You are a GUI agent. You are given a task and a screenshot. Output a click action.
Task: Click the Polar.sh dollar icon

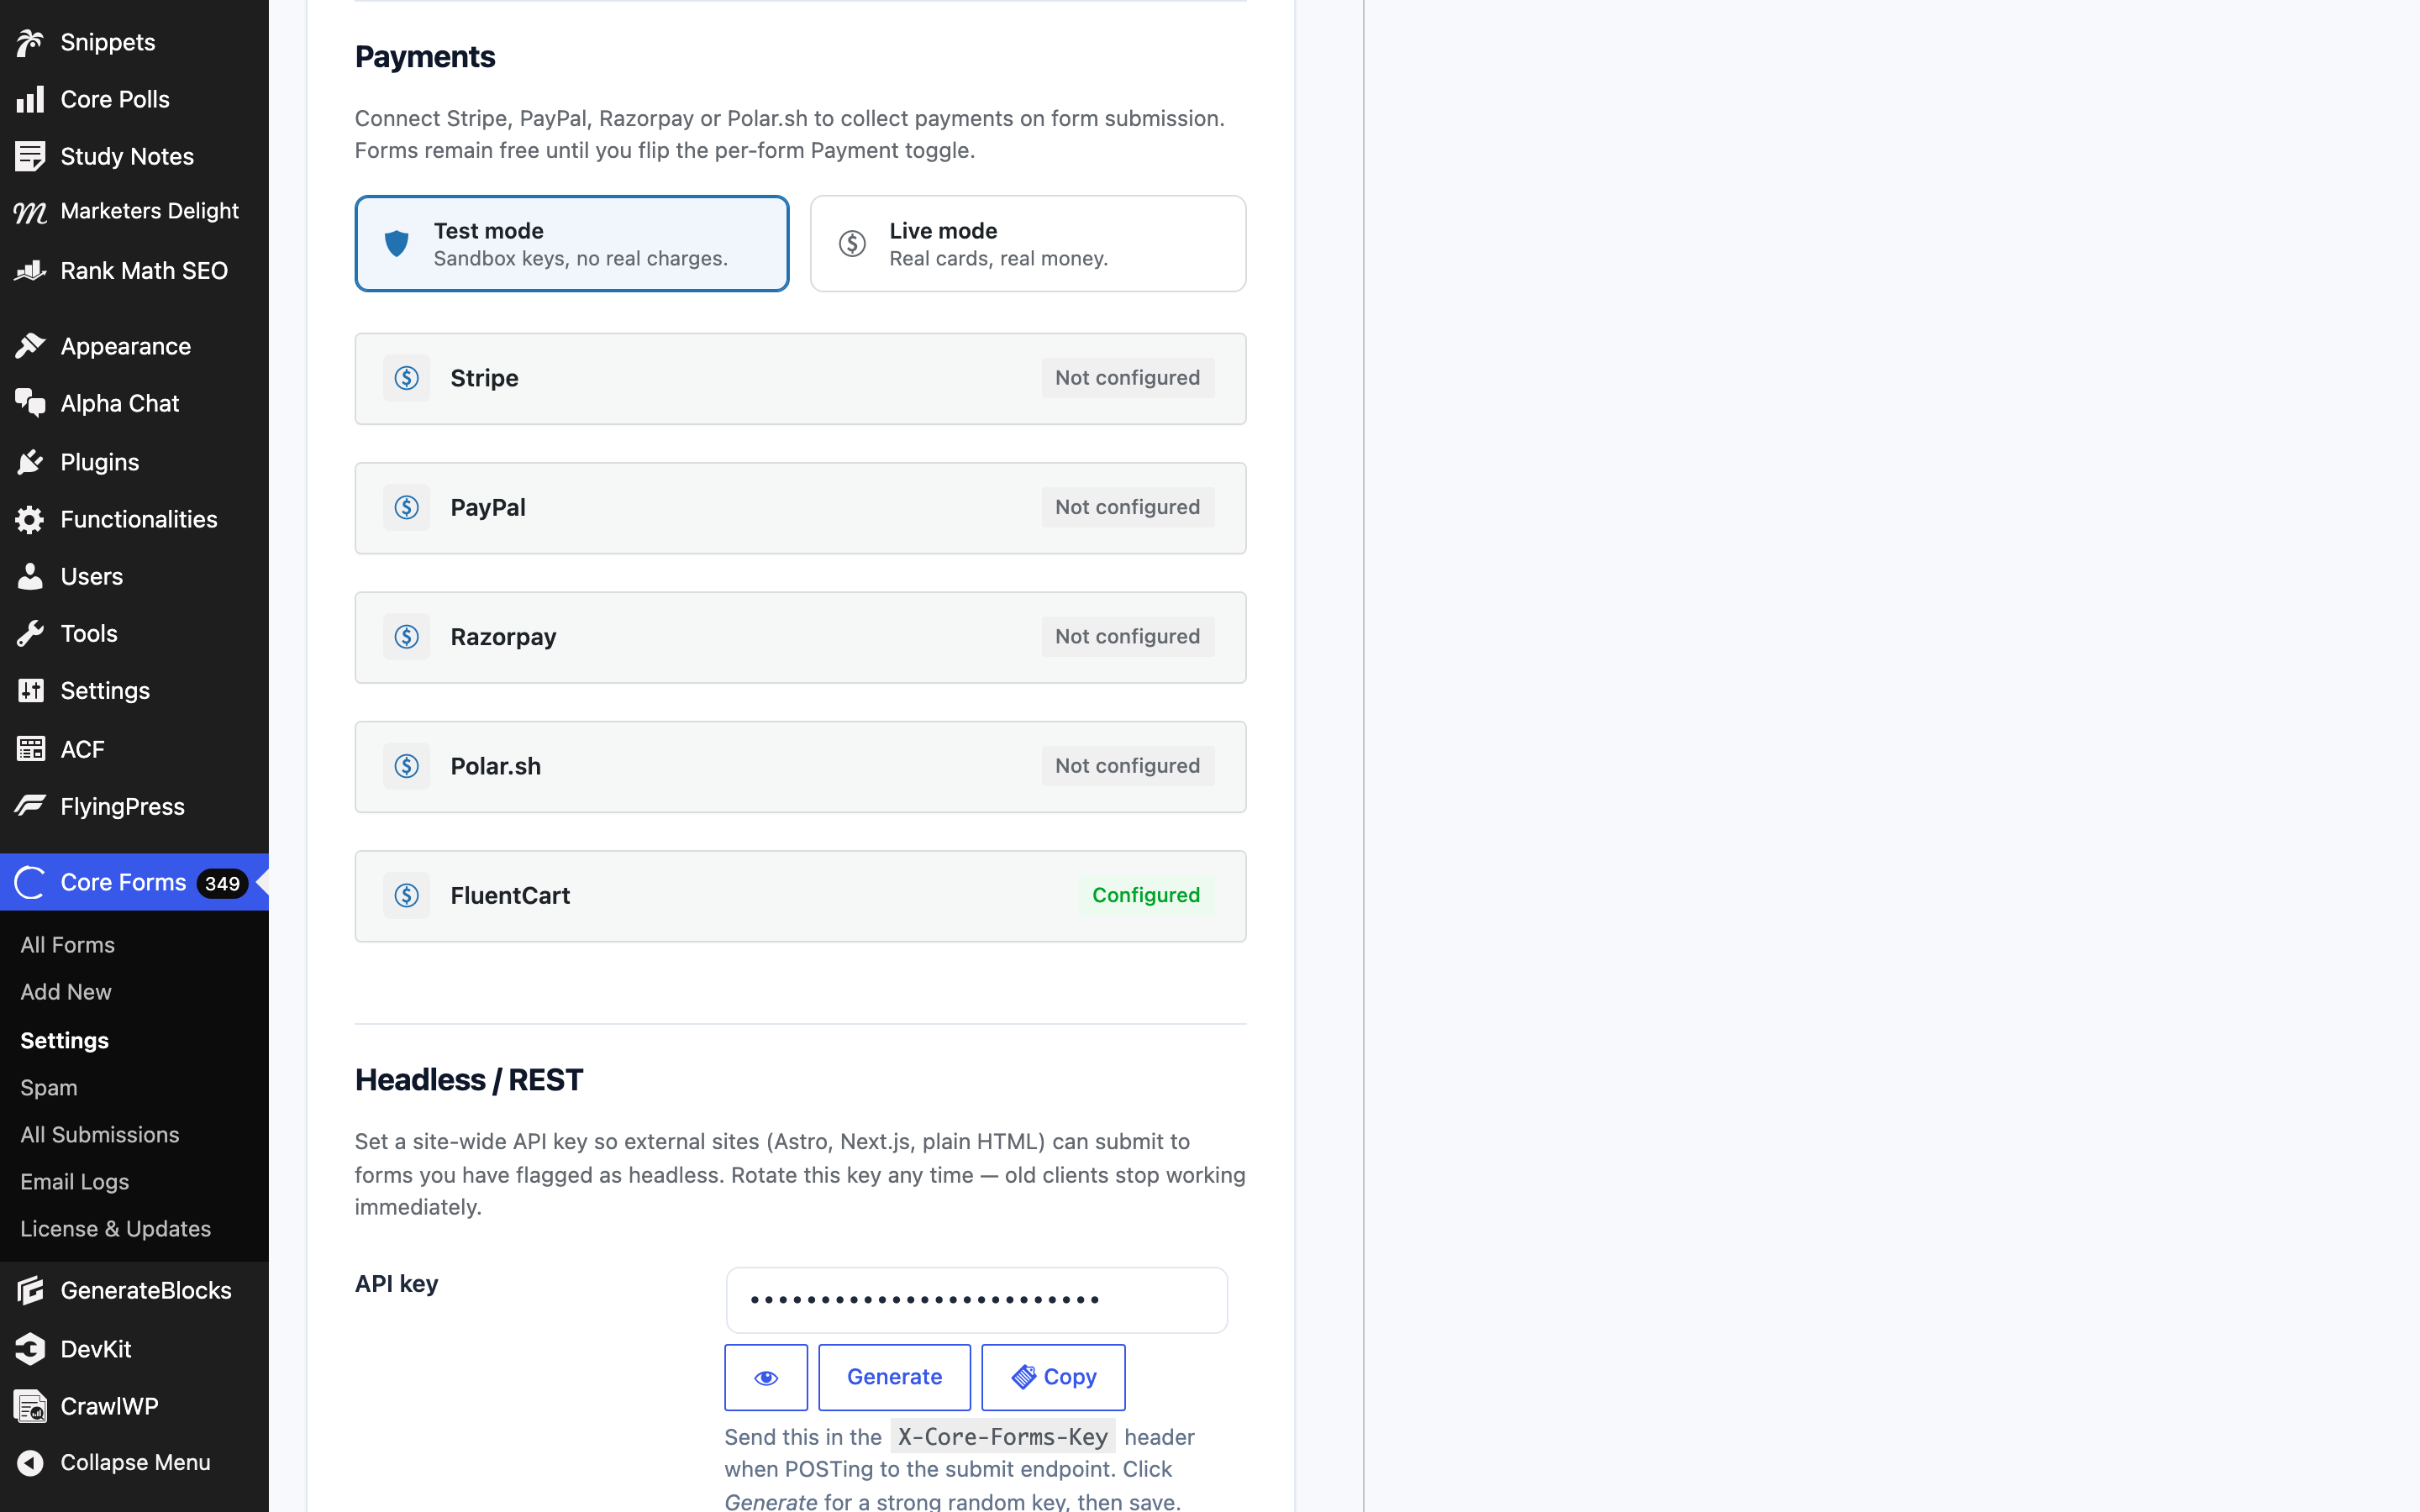pyautogui.click(x=406, y=766)
